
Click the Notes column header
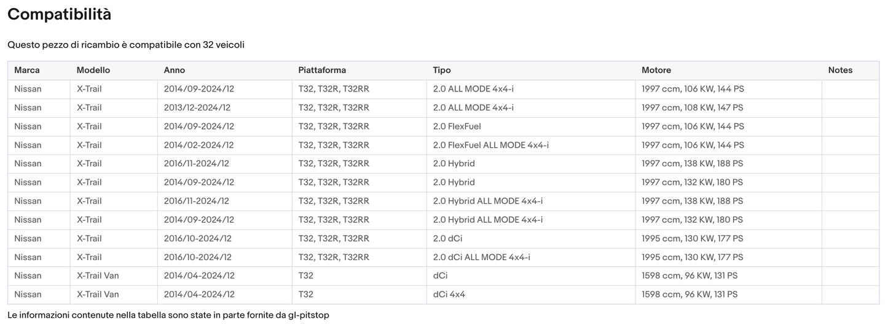pyautogui.click(x=840, y=70)
